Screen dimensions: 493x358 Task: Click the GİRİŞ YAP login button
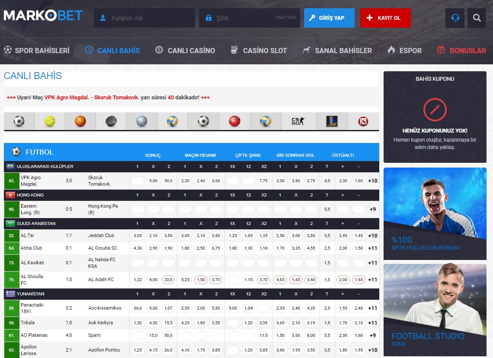pyautogui.click(x=329, y=18)
